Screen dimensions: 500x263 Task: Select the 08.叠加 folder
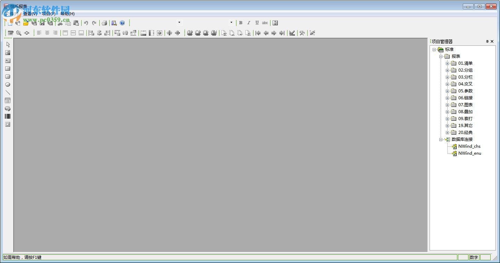pyautogui.click(x=465, y=112)
